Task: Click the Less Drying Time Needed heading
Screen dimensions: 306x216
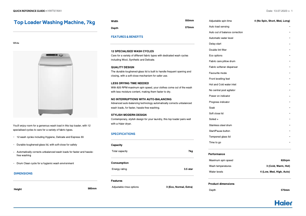Action: pos(130,83)
